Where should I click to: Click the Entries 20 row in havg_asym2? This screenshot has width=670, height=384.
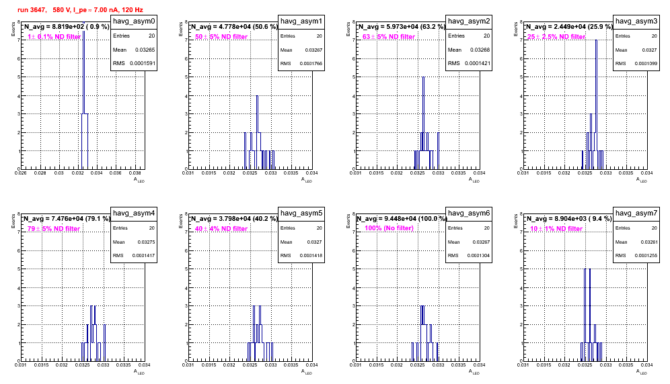(469, 36)
